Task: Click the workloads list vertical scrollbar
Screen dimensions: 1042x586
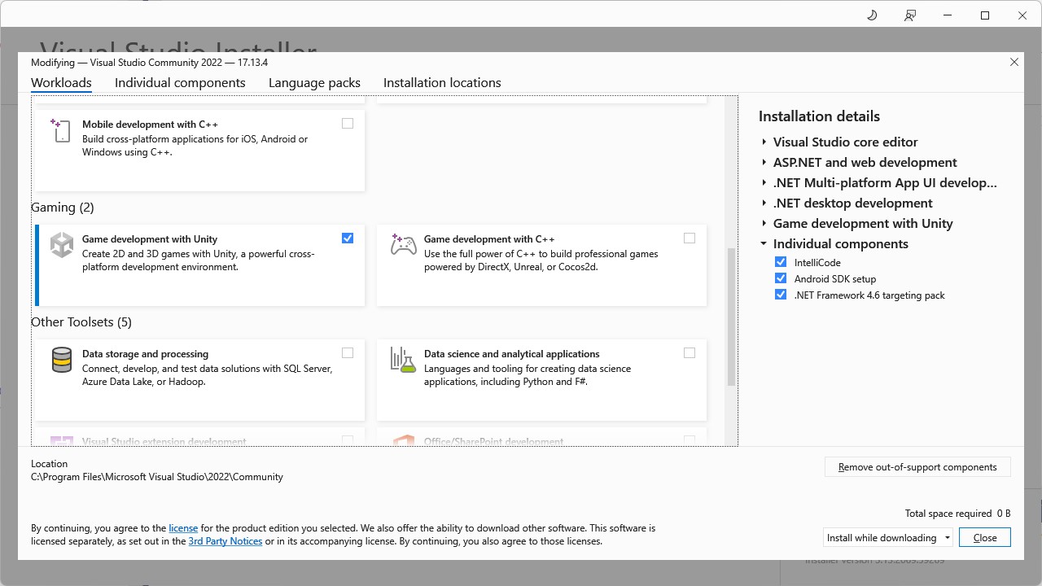Action: click(731, 317)
